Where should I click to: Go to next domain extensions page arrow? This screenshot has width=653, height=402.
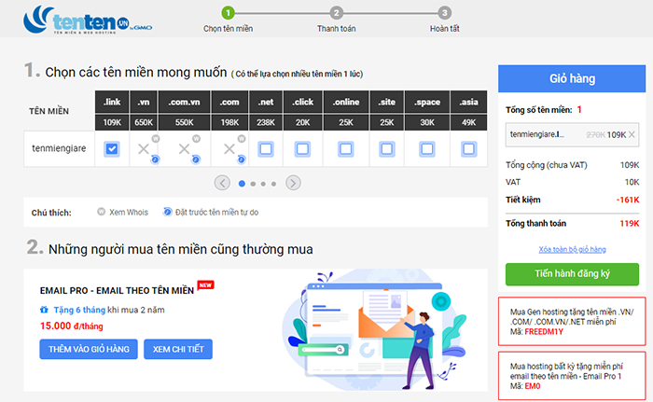[x=293, y=183]
